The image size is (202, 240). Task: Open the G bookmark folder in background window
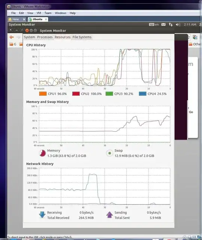pyautogui.click(x=13, y=44)
